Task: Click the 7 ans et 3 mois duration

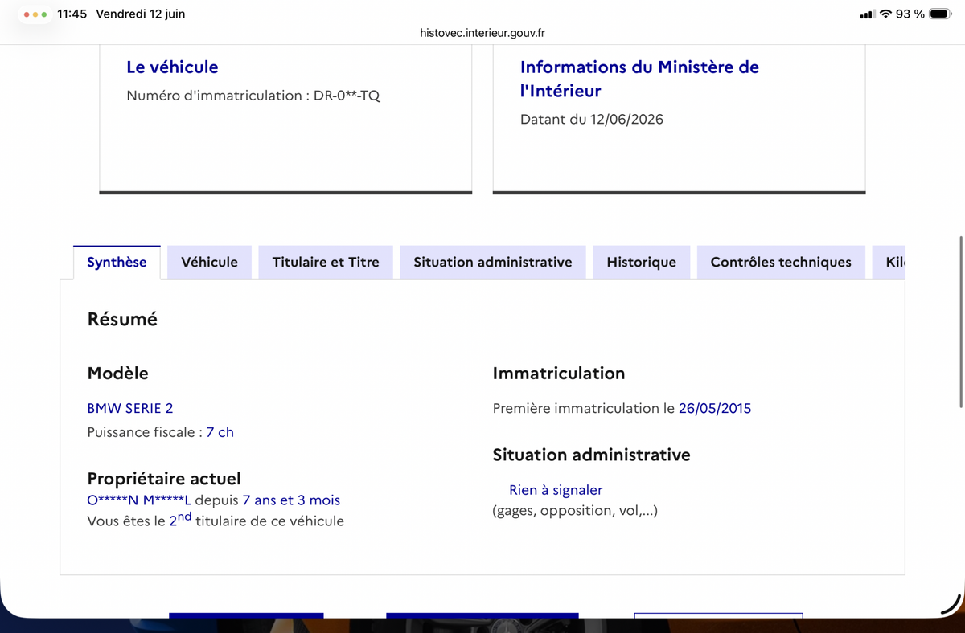Action: [291, 500]
